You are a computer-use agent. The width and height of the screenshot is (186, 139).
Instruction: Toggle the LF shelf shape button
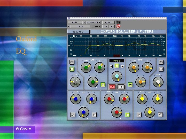(x=73, y=115)
